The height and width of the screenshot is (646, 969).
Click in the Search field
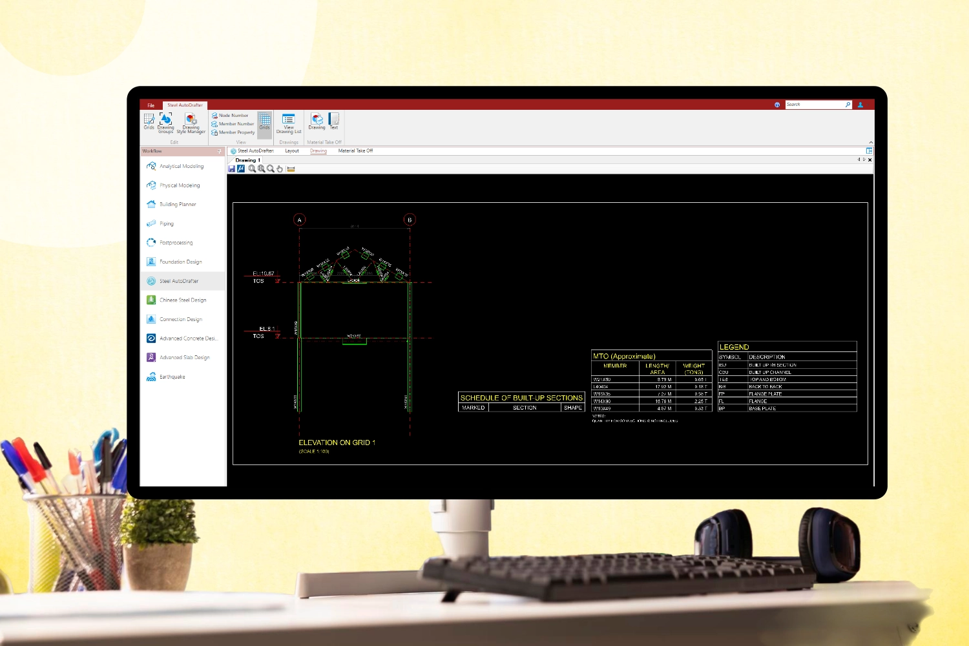click(x=814, y=105)
